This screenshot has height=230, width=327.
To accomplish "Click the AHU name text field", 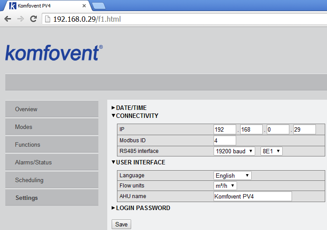I will tap(252, 196).
